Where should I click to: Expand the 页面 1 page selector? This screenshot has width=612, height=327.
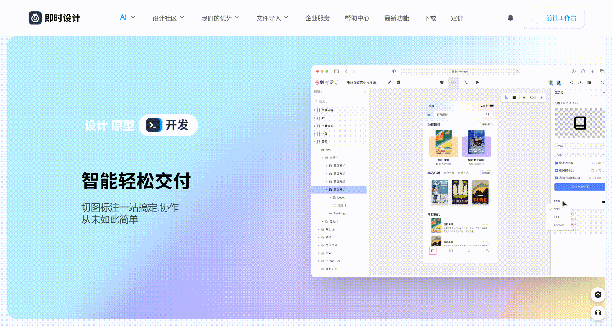coord(340,92)
